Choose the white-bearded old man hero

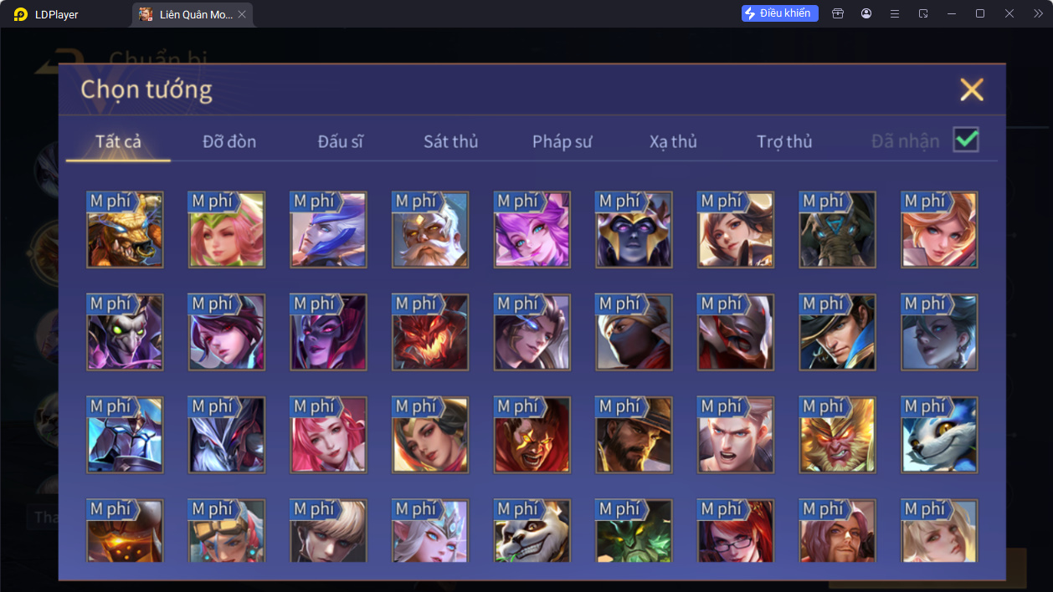430,230
